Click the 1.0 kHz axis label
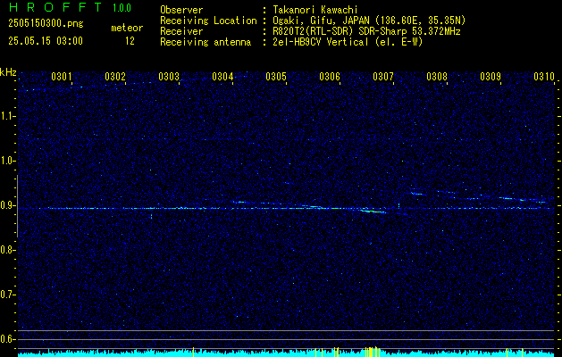This screenshot has height=357, width=562. (x=8, y=161)
